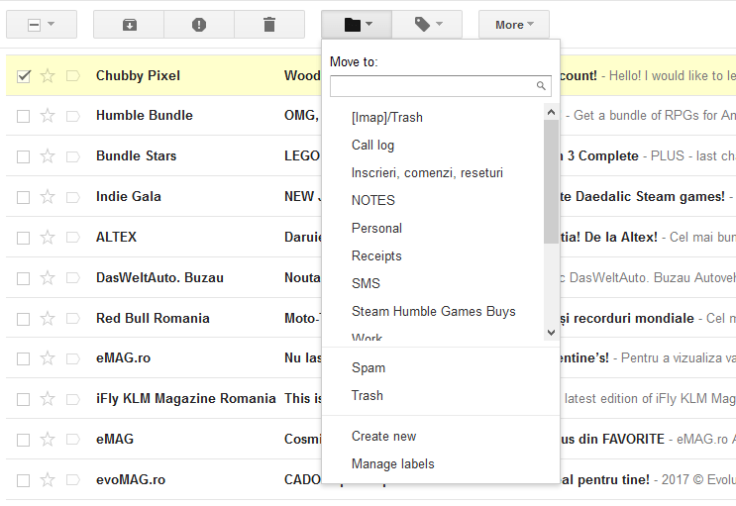
Task: Move to the NOTES label
Action: 373,200
